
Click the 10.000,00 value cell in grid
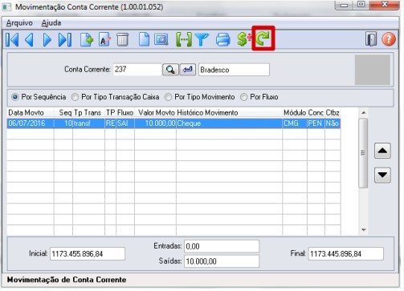click(x=155, y=123)
